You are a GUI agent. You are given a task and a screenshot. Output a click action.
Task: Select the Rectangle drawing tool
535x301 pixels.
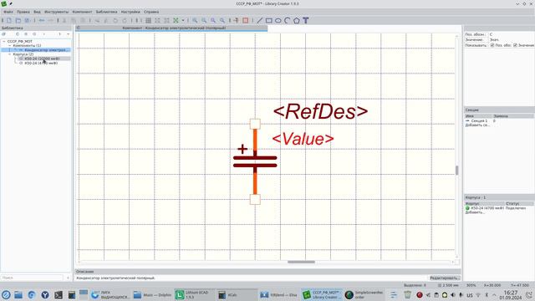click(269, 20)
